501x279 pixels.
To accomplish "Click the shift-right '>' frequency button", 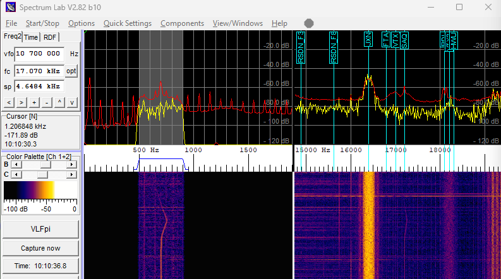I will (x=21, y=102).
